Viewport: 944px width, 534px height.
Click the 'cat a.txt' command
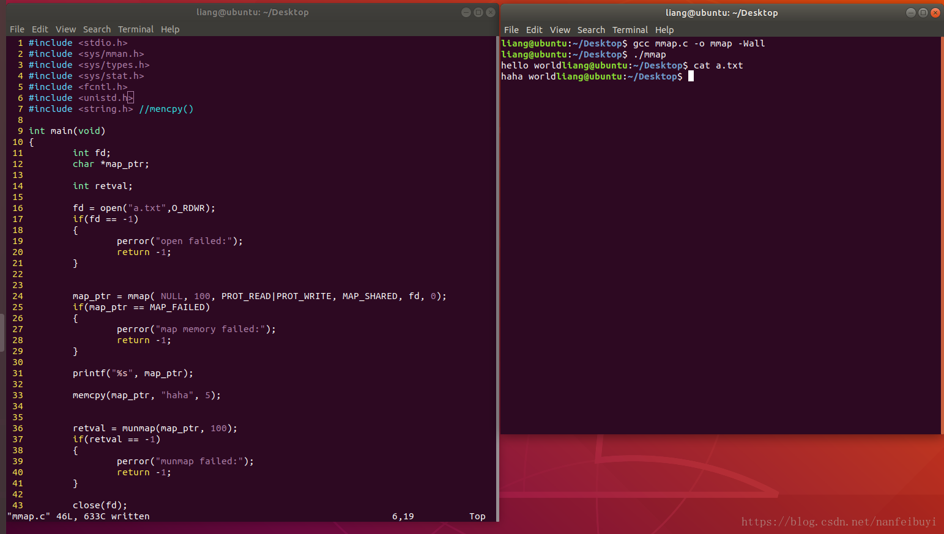[x=719, y=65]
